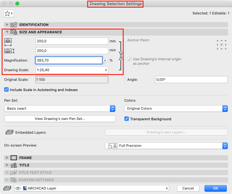Uncheck Include Scale in Autotexting and Indexes
The width and height of the screenshot is (232, 194).
(6, 90)
